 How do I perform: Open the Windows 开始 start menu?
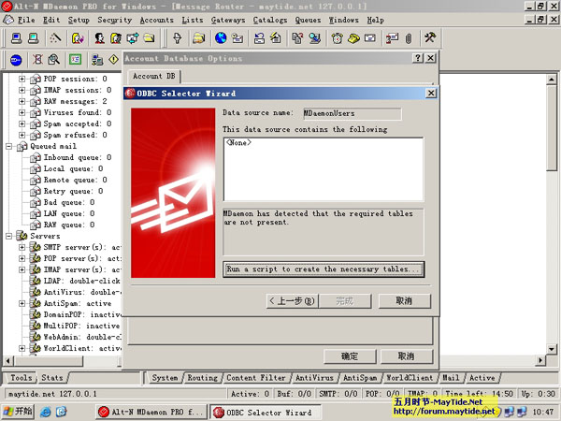pos(18,411)
